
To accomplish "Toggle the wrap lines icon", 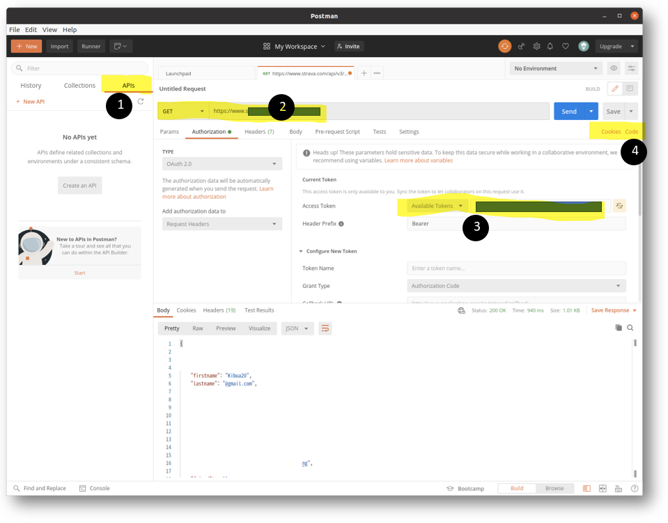I will point(325,328).
